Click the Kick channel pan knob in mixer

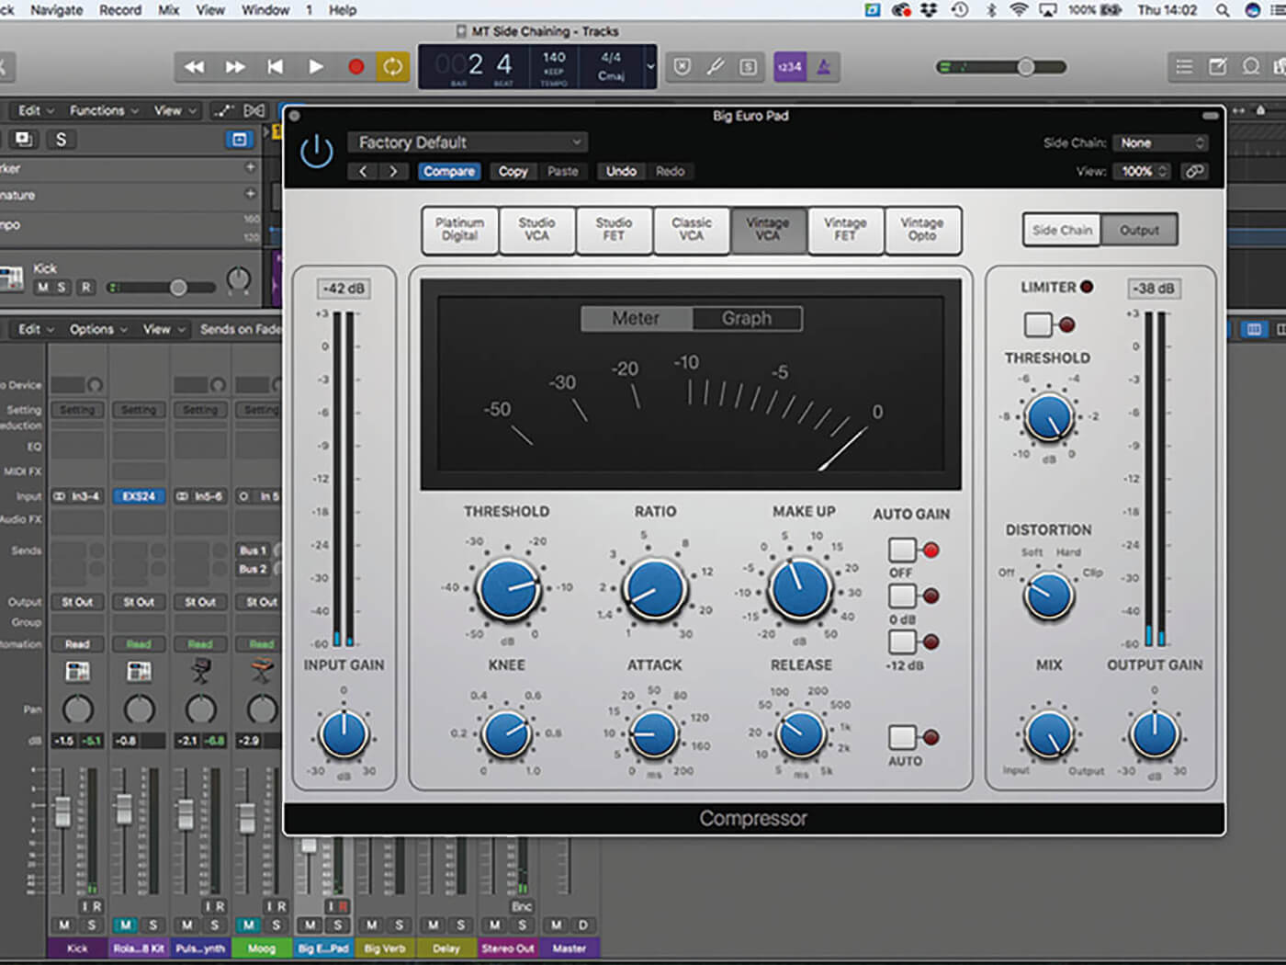[77, 709]
